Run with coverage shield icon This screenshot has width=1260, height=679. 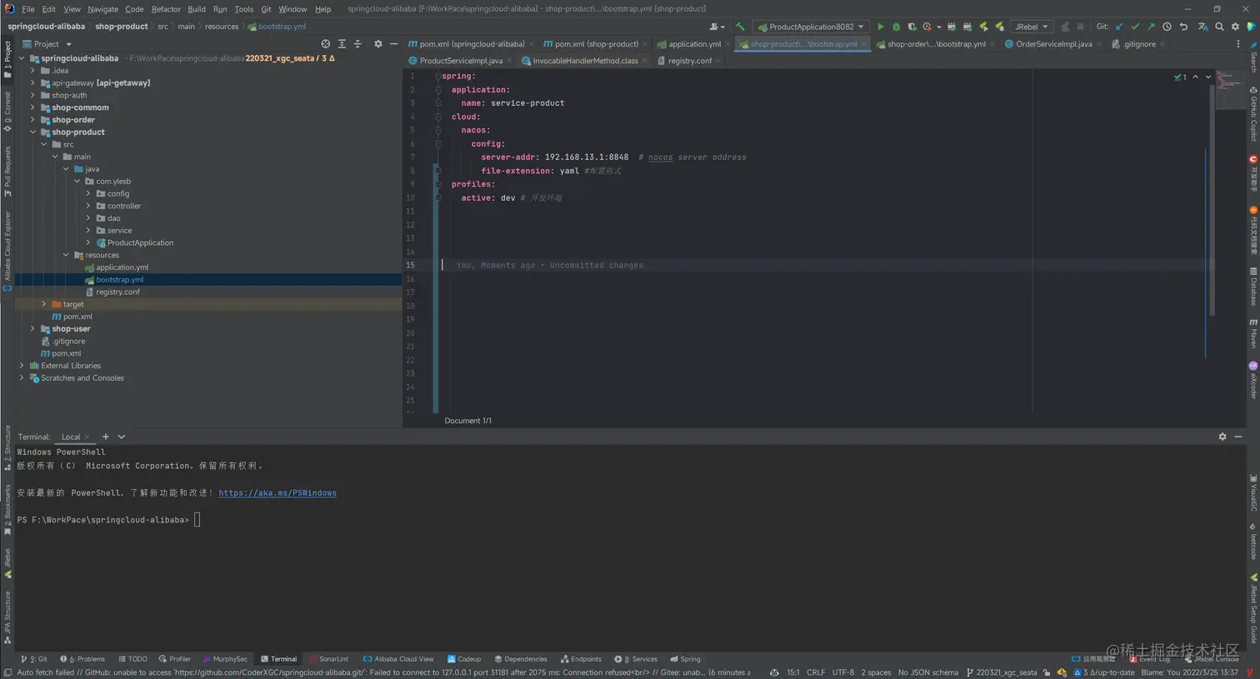(912, 27)
